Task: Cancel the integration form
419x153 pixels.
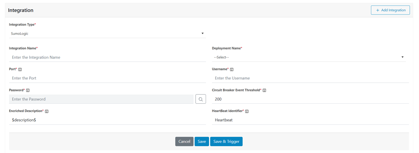Action: coord(184,142)
